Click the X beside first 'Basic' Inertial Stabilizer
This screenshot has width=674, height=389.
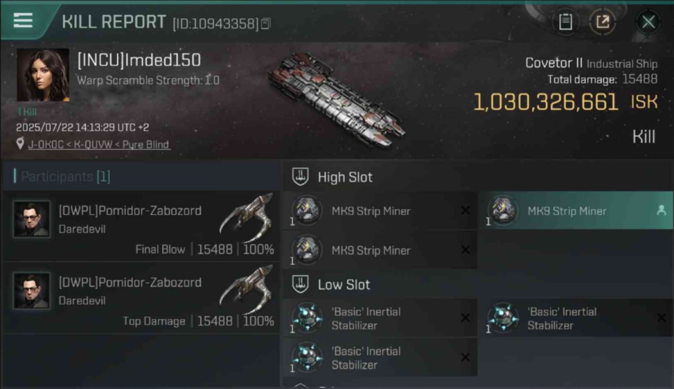tap(465, 318)
